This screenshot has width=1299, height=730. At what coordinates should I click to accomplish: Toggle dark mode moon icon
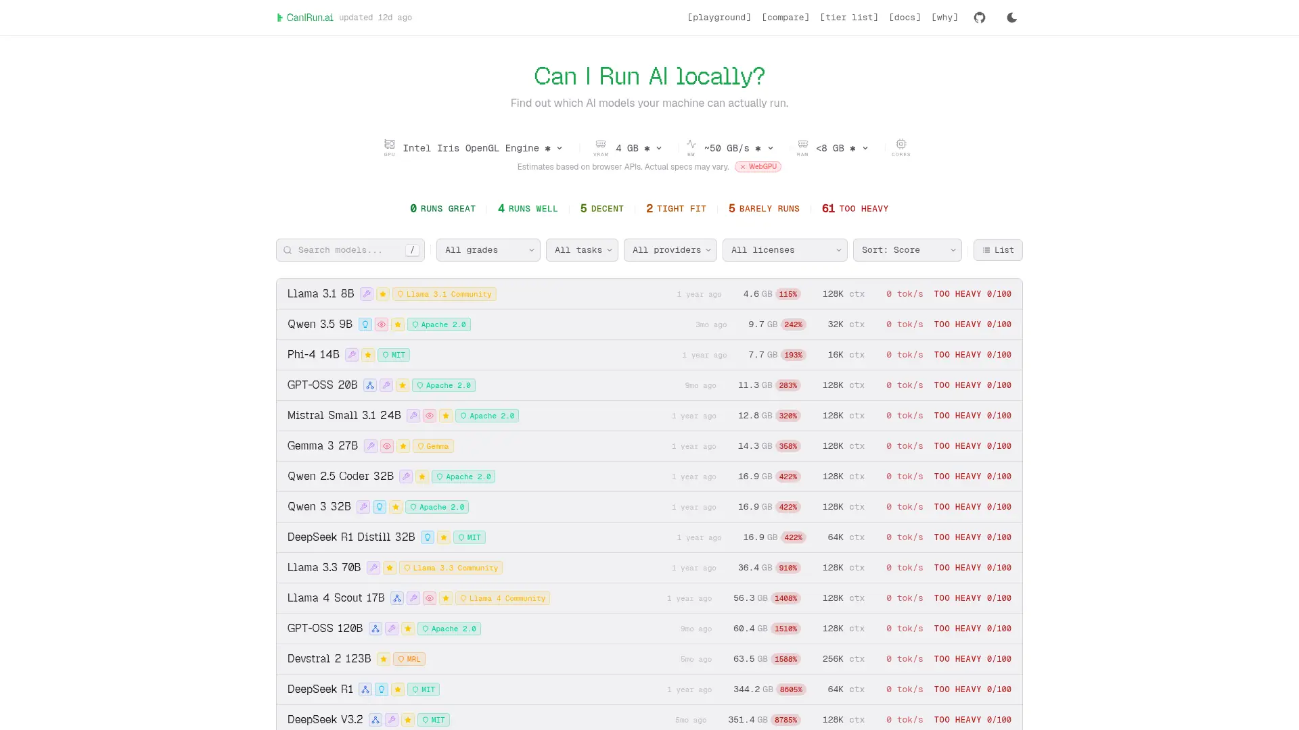coord(1012,18)
